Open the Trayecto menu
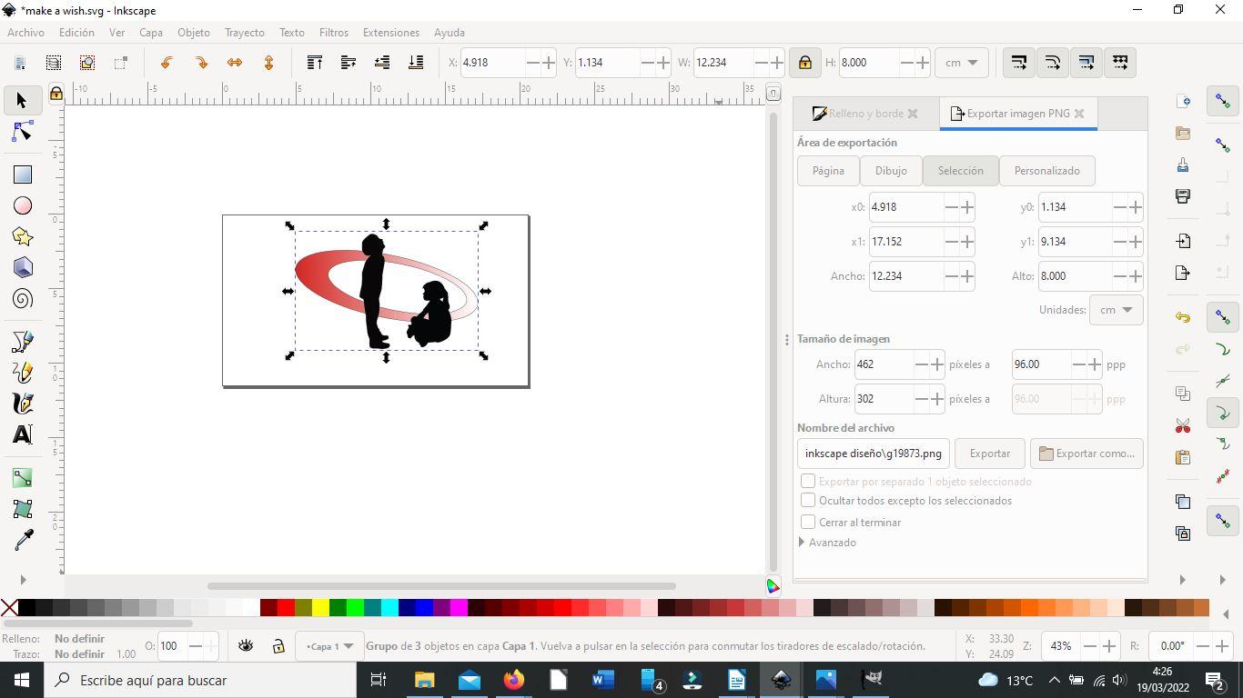The height and width of the screenshot is (698, 1243). [245, 33]
